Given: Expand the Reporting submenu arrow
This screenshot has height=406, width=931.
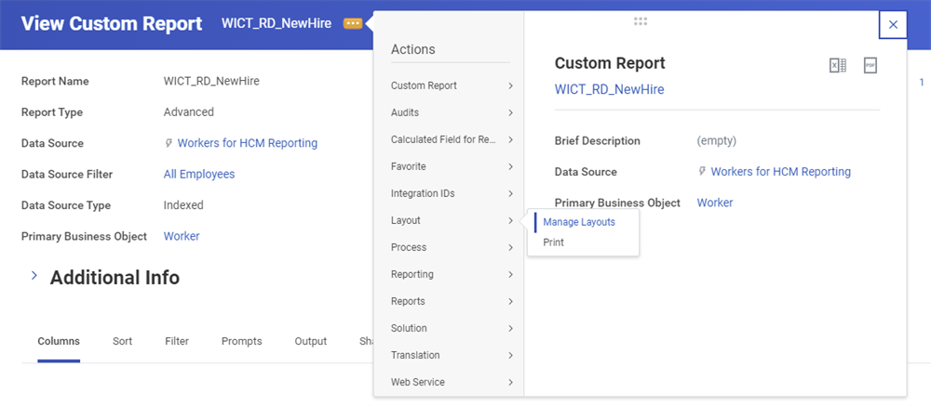Looking at the screenshot, I should [510, 274].
